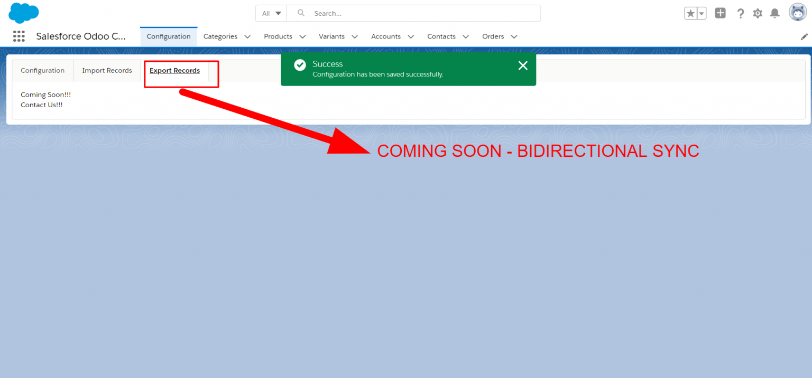Open the search scope dropdown labeled All
Screen dimensions: 812x378
pos(271,13)
